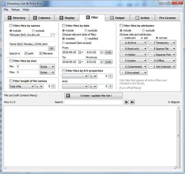Open the E Encrypted attribute dropdown

134,72
